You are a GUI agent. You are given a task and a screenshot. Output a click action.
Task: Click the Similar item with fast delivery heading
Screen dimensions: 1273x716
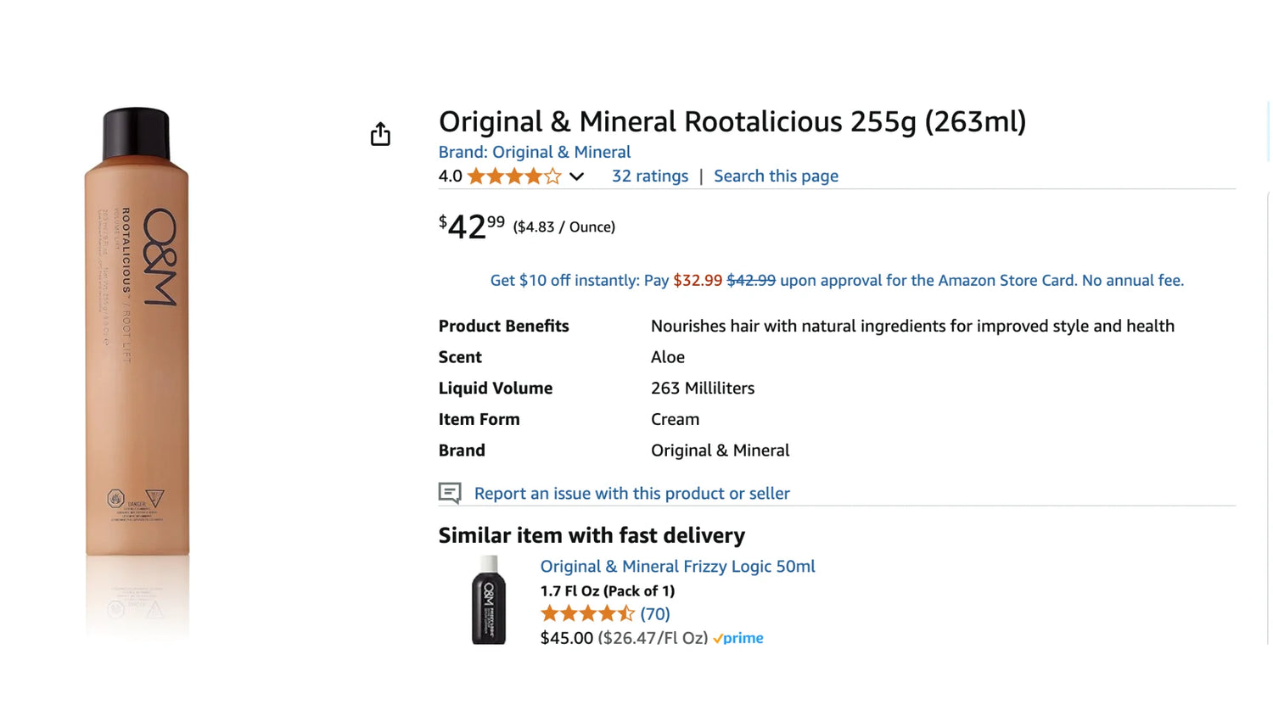coord(592,535)
